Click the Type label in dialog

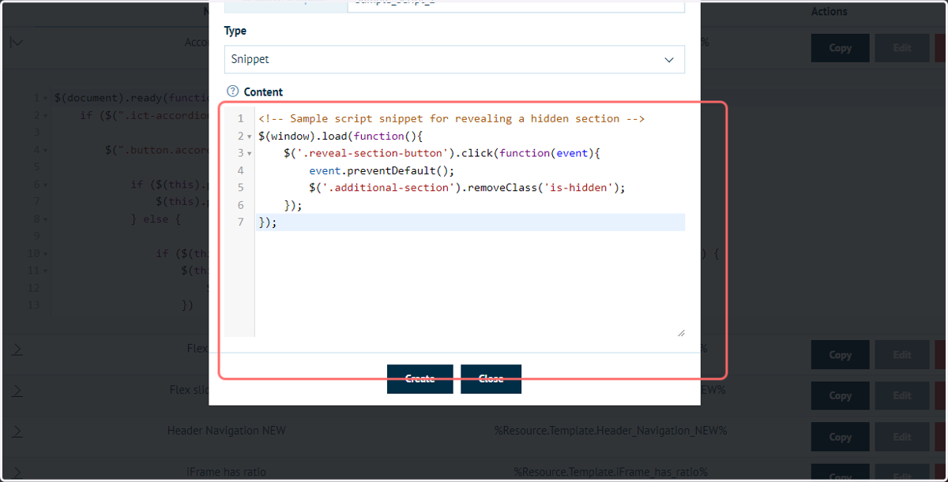pyautogui.click(x=235, y=31)
